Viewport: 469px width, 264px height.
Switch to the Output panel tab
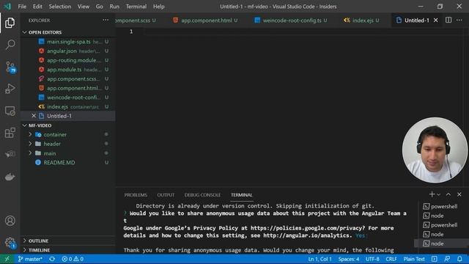point(166,195)
